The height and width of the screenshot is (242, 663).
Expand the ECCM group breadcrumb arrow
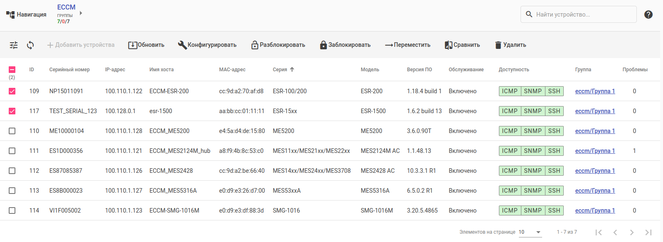(x=81, y=13)
